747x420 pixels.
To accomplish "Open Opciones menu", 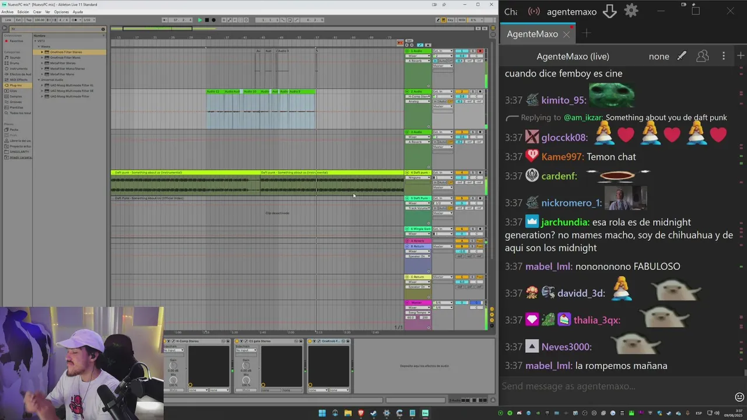I will [x=61, y=12].
